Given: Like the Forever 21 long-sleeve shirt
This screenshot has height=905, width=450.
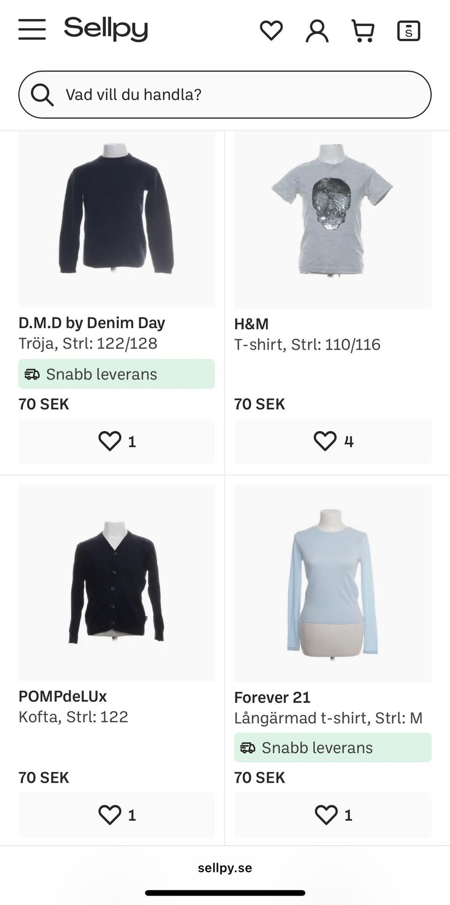Looking at the screenshot, I should click(333, 815).
